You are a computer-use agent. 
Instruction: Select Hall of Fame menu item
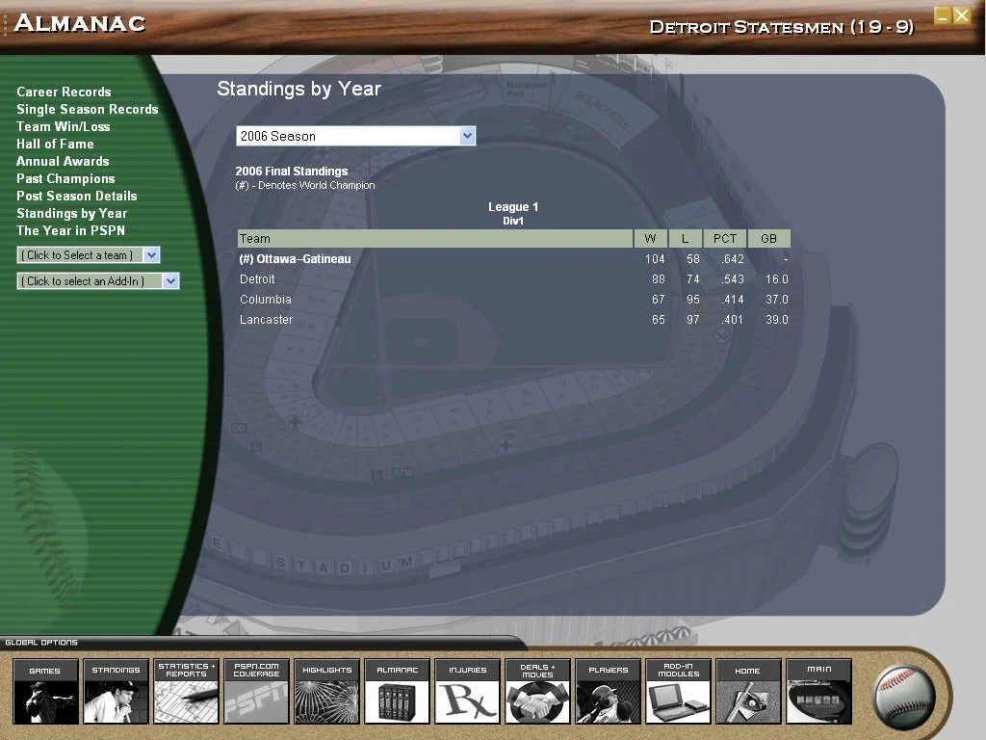[x=55, y=145]
